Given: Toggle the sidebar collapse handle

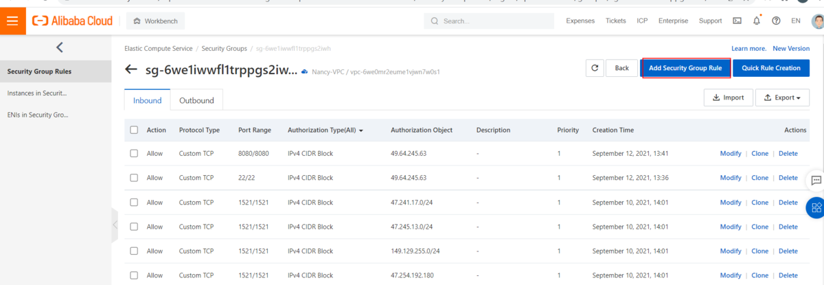Looking at the screenshot, I should pos(115,225).
